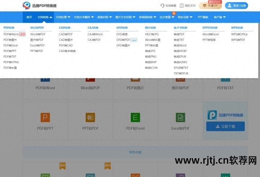Select PDF转PPT menu entry
Screen dimensions: 260x177
click(x=10, y=51)
